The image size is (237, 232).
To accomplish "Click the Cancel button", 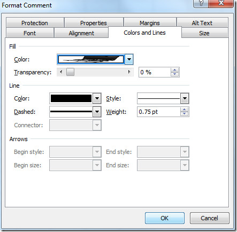I will (x=210, y=218).
